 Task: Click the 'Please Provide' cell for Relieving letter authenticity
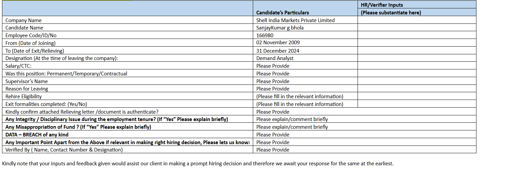pyautogui.click(x=273, y=112)
